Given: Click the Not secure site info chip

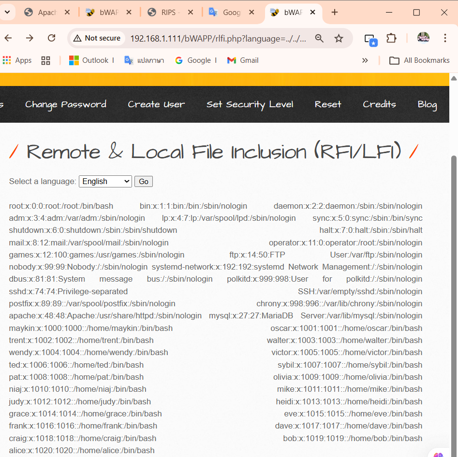Looking at the screenshot, I should coord(97,38).
